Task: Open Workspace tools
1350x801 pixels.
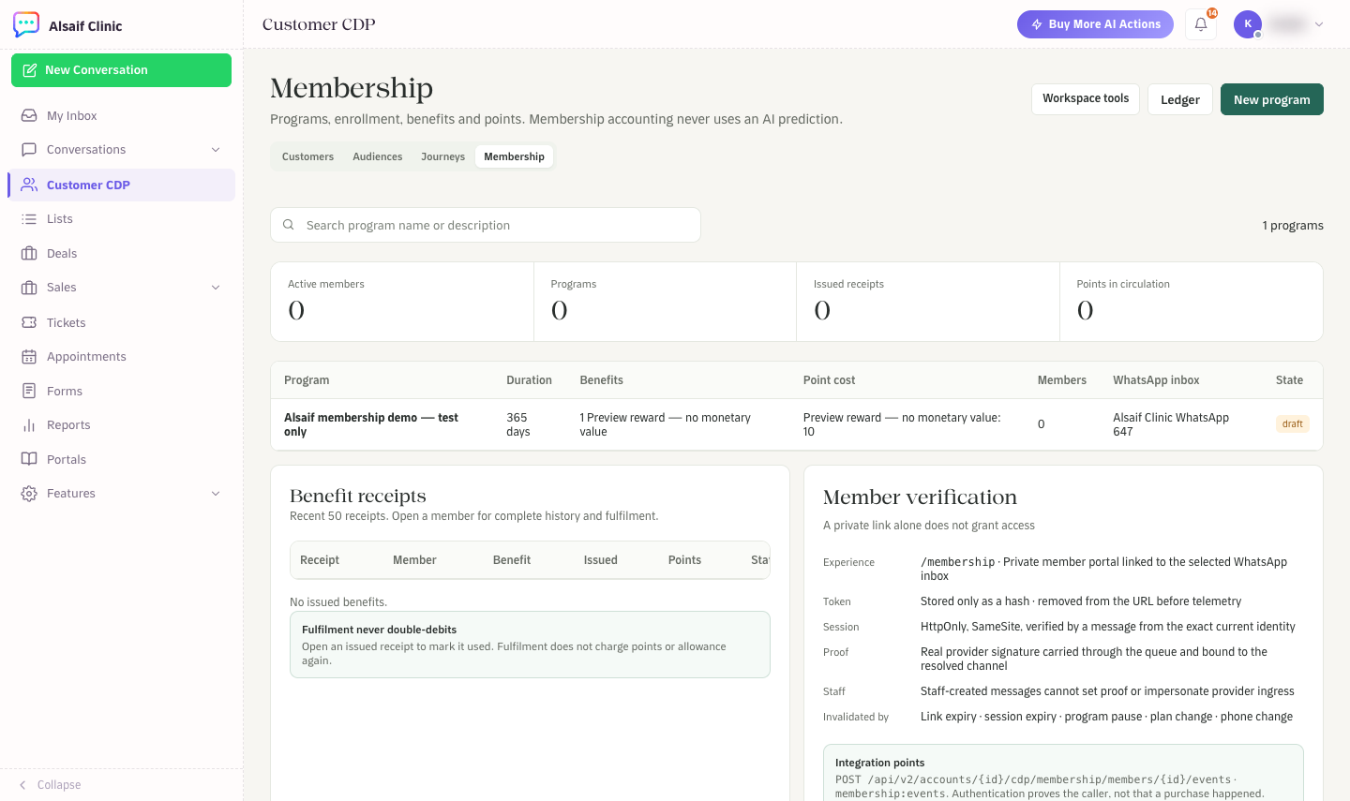Action: 1086,98
